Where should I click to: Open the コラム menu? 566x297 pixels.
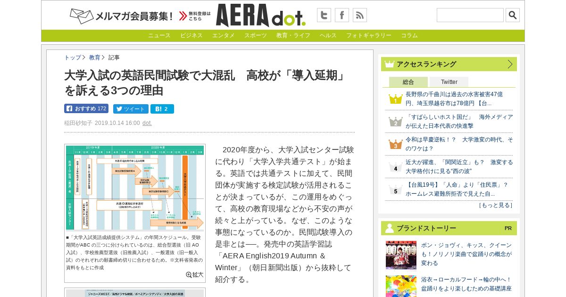point(409,35)
